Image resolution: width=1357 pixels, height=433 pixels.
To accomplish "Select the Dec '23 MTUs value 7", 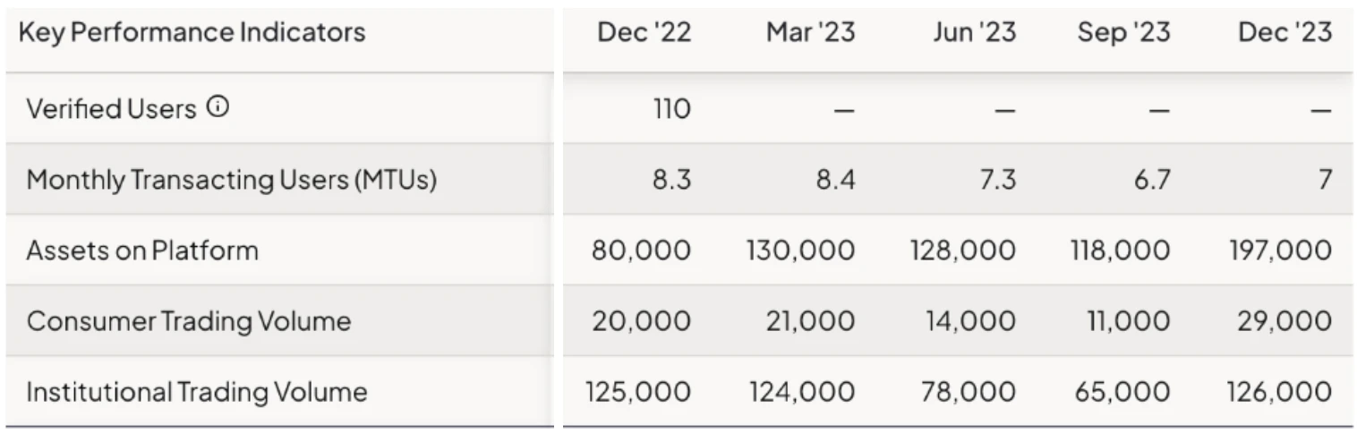I will coord(1324,180).
